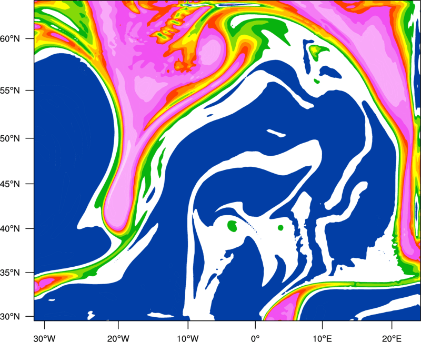Click the 35°N latitude label
The height and width of the screenshot is (342, 421).
coord(10,273)
